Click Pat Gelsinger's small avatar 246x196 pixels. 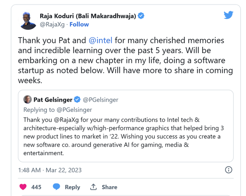27,99
